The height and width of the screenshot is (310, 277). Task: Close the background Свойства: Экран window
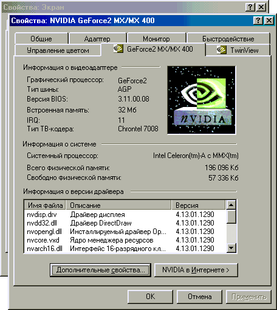coord(261,7)
